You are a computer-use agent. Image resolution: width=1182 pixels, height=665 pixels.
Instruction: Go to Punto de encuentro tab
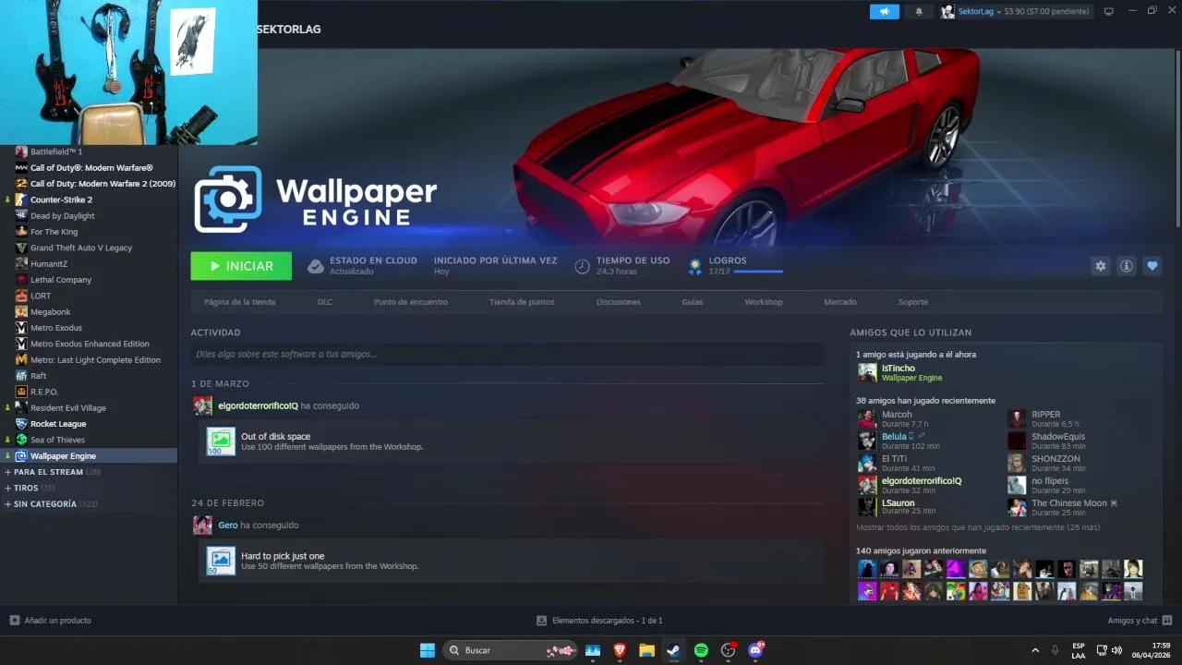click(x=411, y=302)
